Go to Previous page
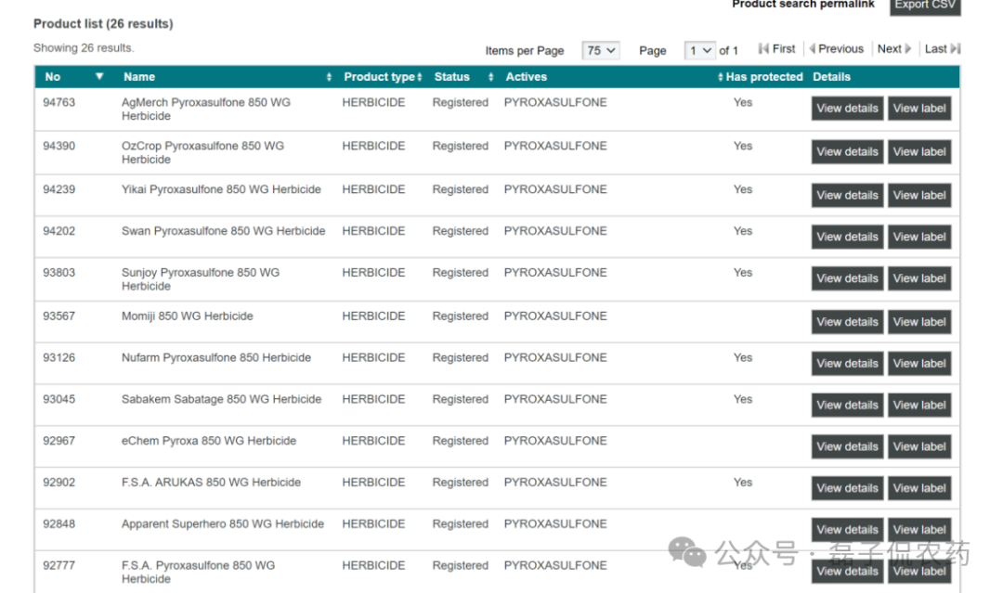 coord(837,48)
